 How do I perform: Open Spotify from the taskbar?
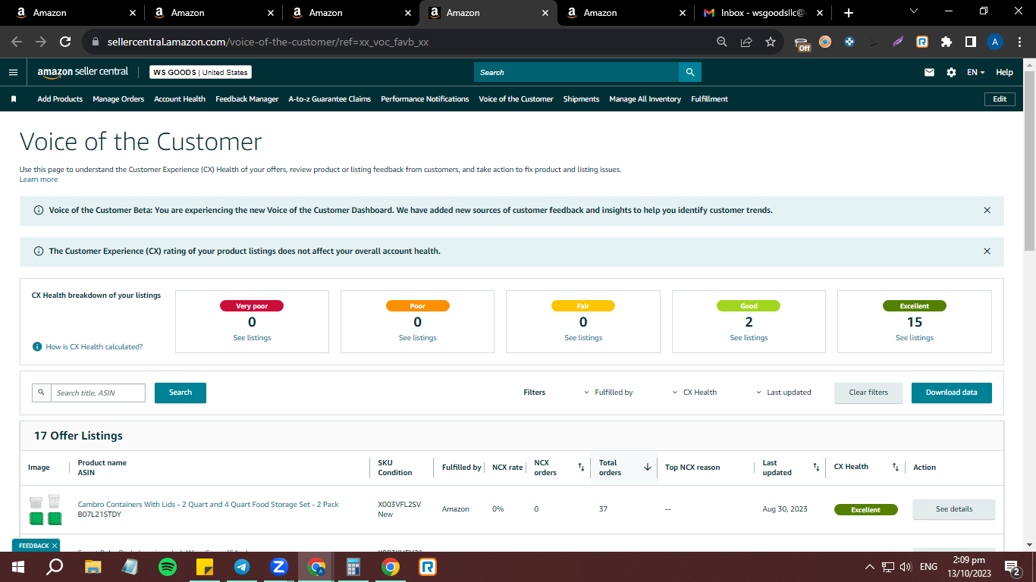(x=168, y=566)
